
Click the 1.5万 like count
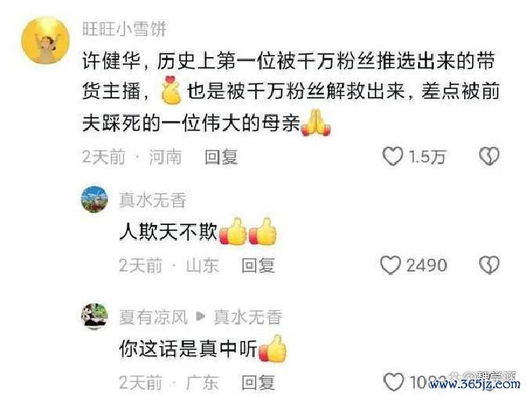pos(427,157)
